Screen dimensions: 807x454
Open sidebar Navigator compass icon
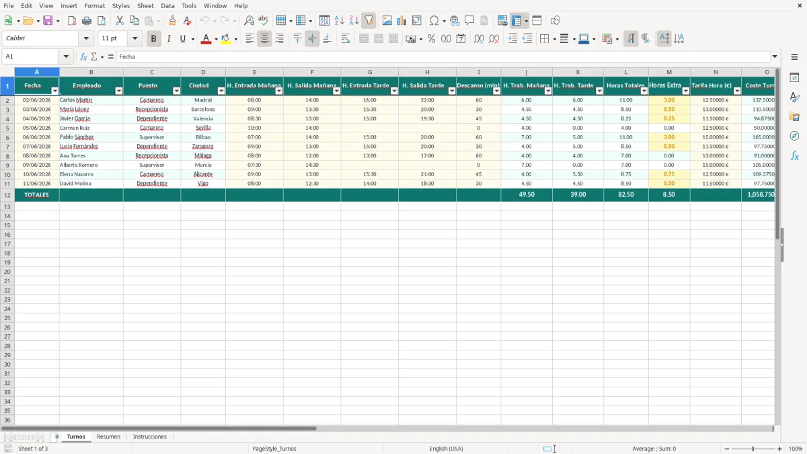794,136
